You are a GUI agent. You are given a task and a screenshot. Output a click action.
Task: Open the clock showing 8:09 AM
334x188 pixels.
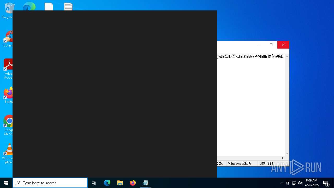point(312,183)
